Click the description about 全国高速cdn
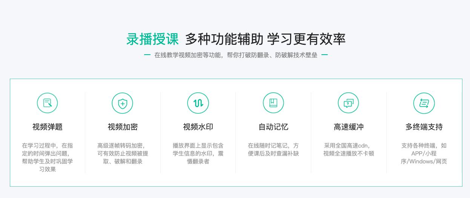 coord(349,149)
